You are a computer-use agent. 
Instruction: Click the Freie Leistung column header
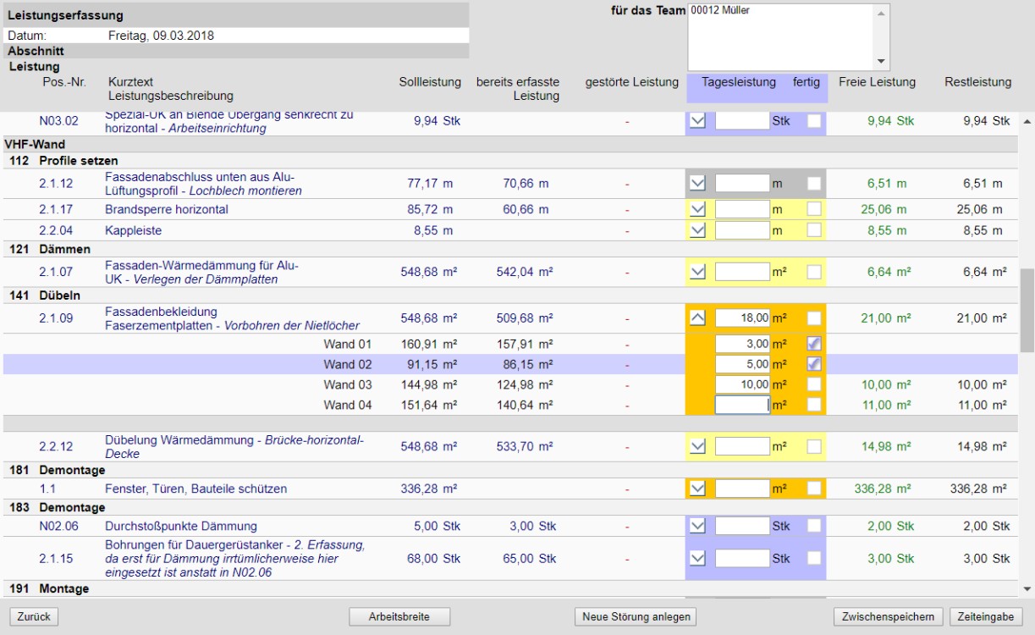click(x=877, y=82)
